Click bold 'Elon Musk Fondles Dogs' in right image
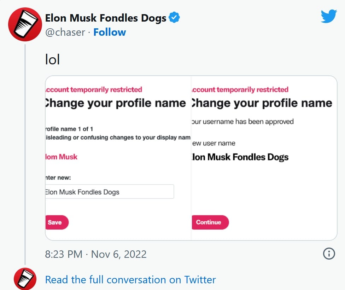Screen dimensions: 345x290 point(240,157)
